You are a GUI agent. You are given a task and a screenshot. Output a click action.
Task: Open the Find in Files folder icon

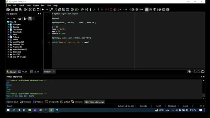pos(63,10)
